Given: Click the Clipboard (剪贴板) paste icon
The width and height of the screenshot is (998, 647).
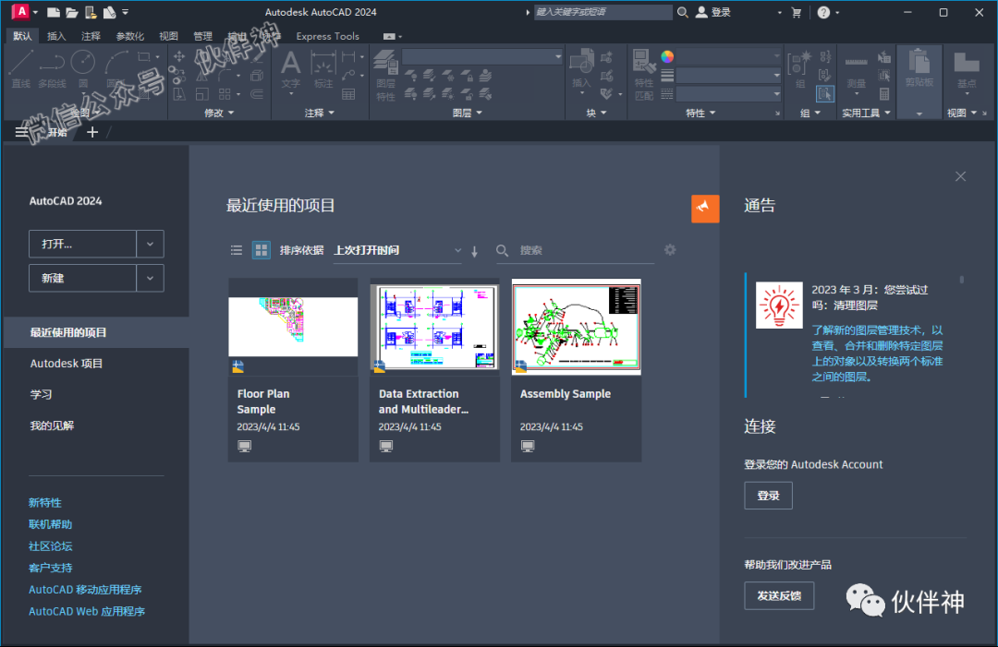Looking at the screenshot, I should pyautogui.click(x=919, y=67).
